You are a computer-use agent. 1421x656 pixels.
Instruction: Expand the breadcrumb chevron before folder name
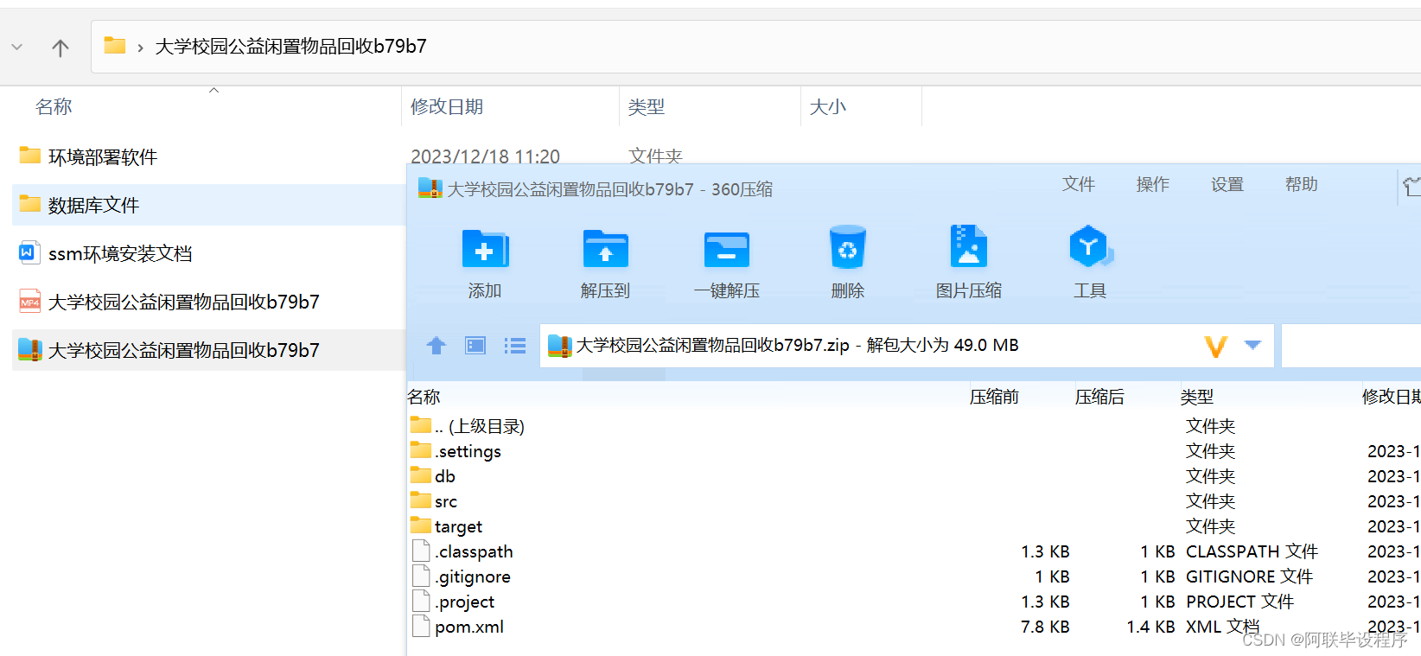(140, 48)
